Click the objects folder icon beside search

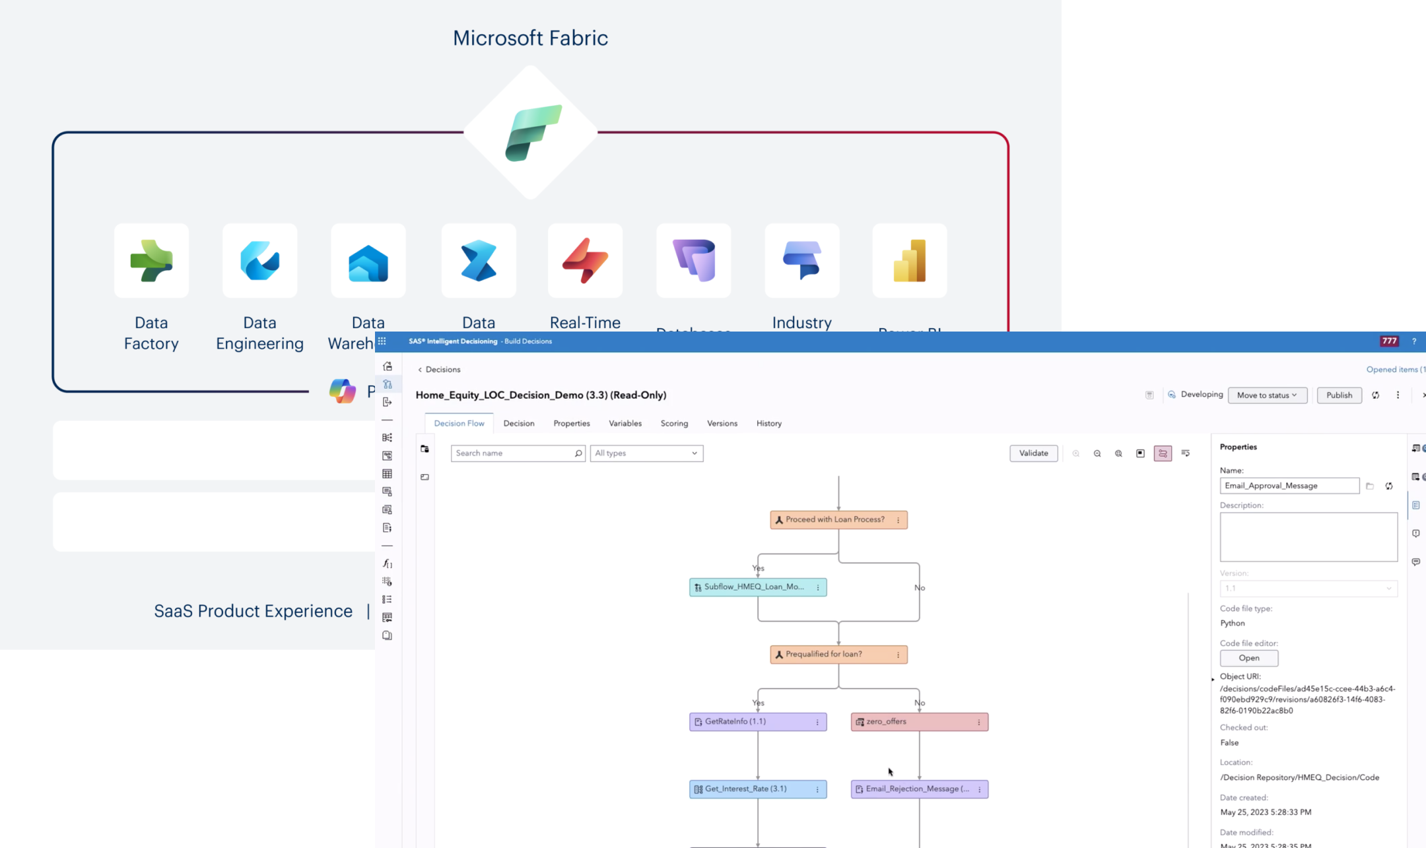(425, 449)
